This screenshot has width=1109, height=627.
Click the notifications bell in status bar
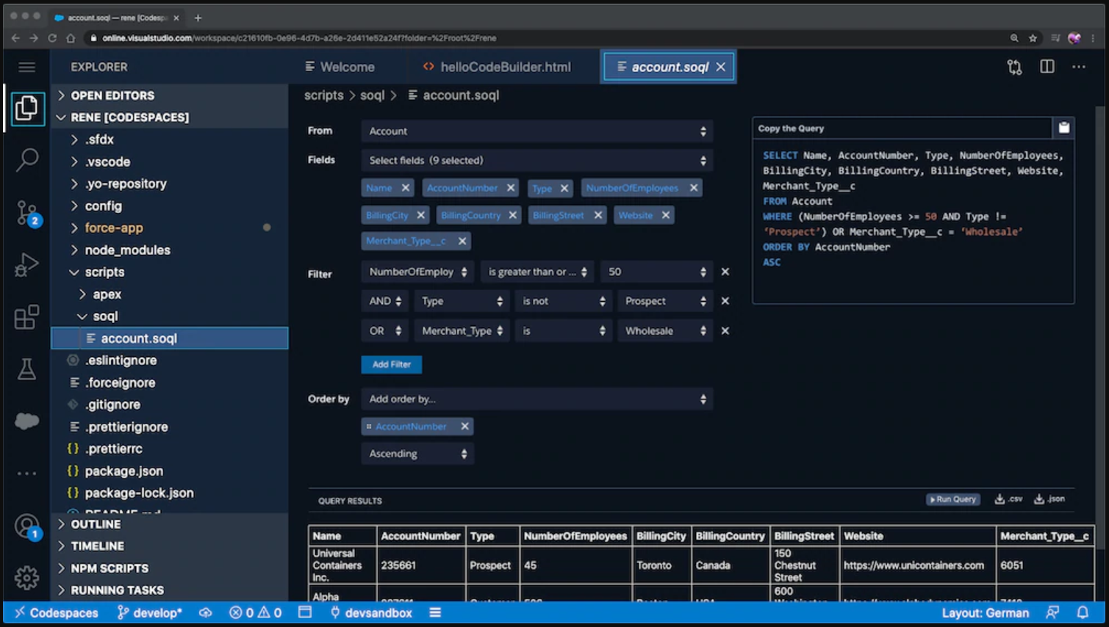click(x=1083, y=612)
